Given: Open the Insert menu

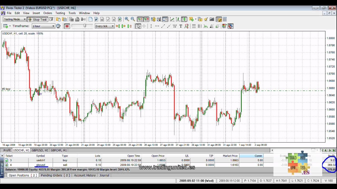Looking at the screenshot, I should [x=36, y=13].
